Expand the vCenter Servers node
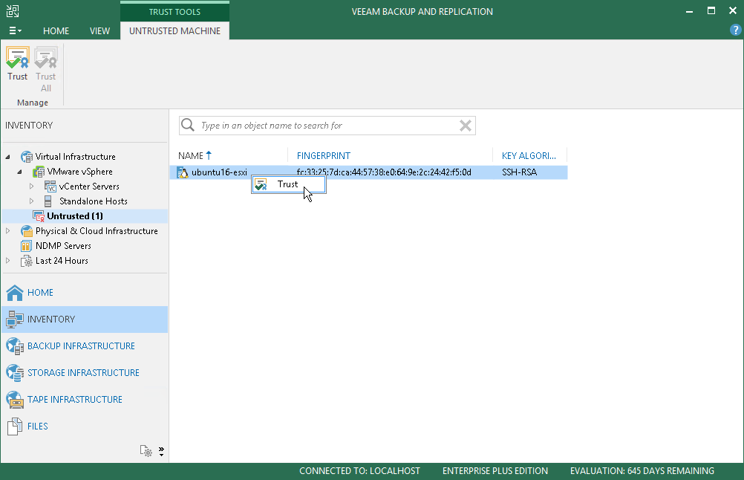Image resolution: width=744 pixels, height=480 pixels. [x=31, y=186]
